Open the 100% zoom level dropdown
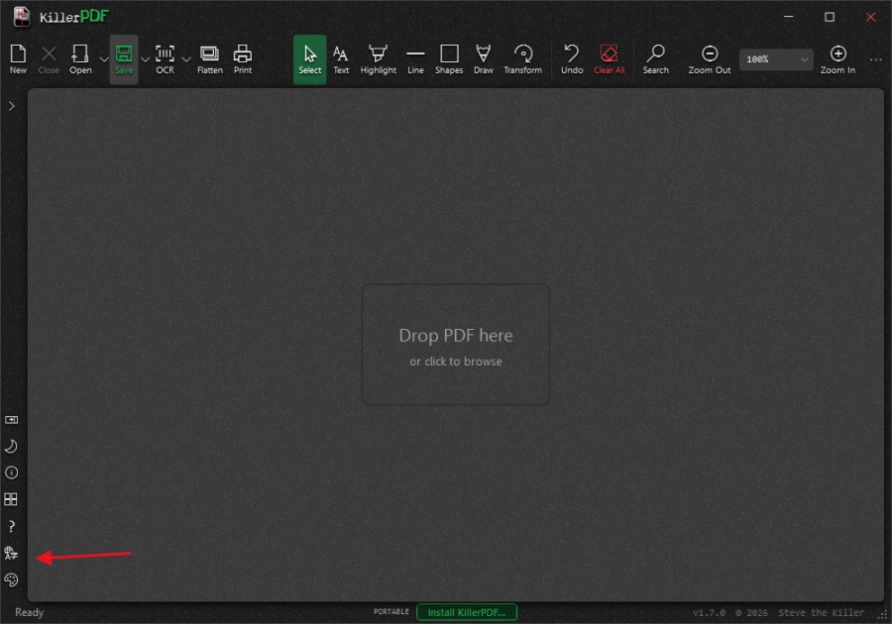Viewport: 892px width, 624px height. tap(776, 59)
